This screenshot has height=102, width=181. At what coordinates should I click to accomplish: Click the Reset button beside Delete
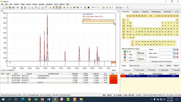176,65
